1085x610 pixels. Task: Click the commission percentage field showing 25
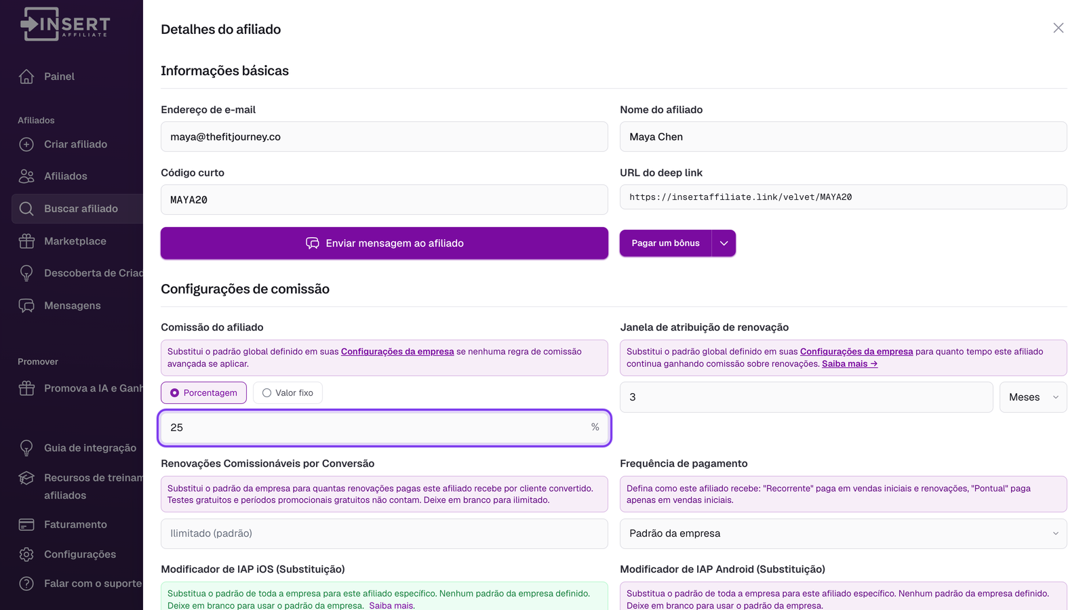click(x=384, y=428)
